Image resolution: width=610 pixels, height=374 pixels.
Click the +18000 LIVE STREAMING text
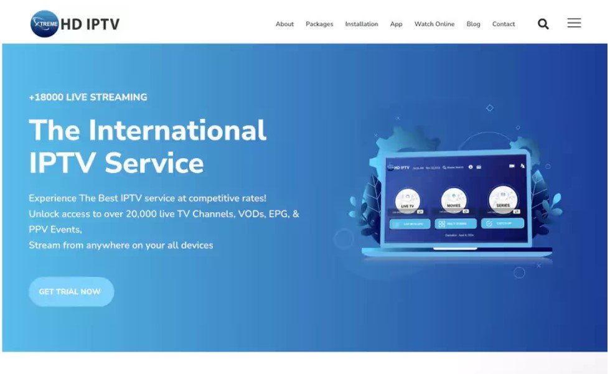click(x=88, y=97)
